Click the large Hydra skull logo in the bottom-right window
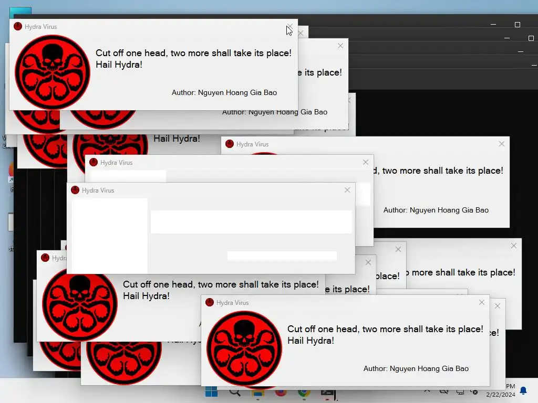 point(244,348)
